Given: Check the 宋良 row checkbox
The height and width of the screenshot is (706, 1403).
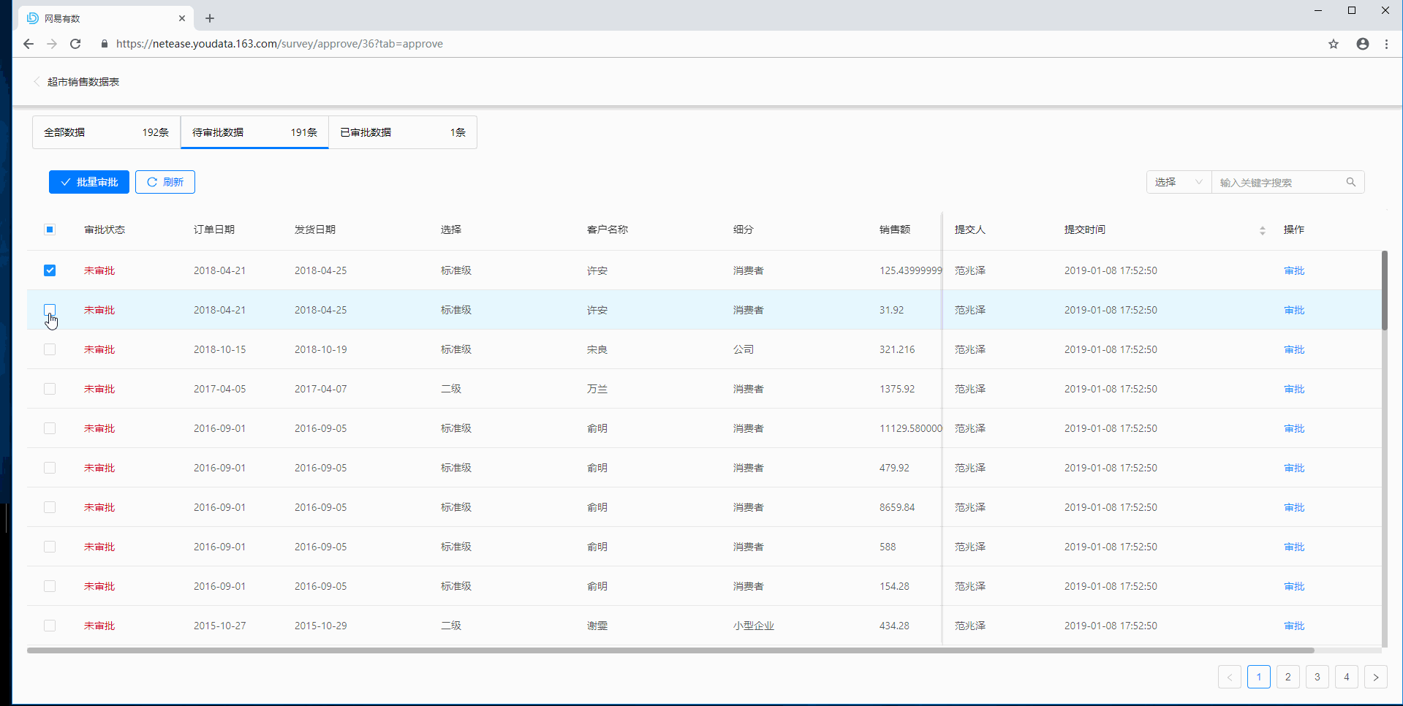Looking at the screenshot, I should pos(50,349).
